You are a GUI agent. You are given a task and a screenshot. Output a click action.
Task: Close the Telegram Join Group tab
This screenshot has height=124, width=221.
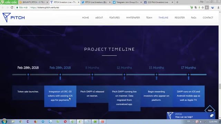click(x=141, y=2)
